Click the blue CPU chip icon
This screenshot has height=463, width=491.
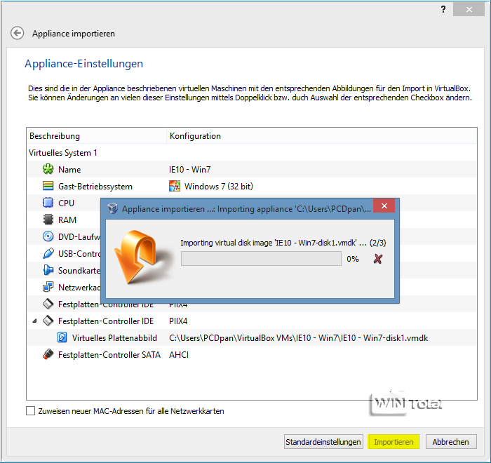pos(48,203)
